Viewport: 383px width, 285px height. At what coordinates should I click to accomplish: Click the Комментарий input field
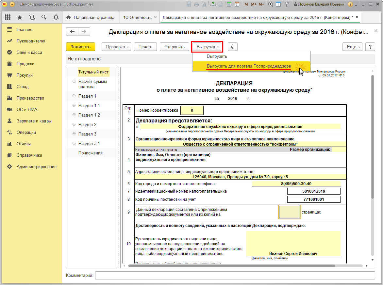(x=235, y=276)
